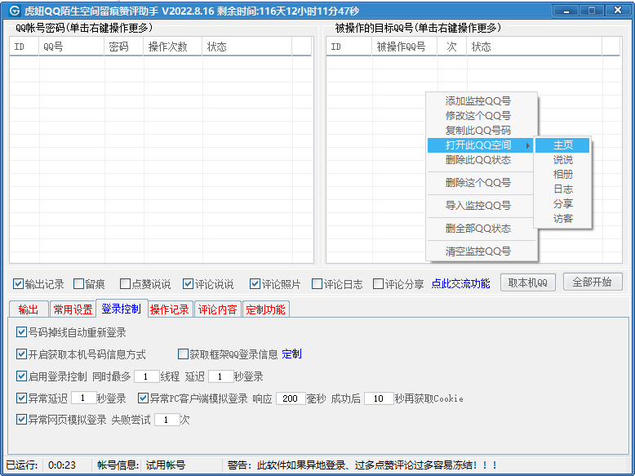This screenshot has height=476, width=635.
Task: Click the 取本机QQ button
Action: pyautogui.click(x=528, y=282)
